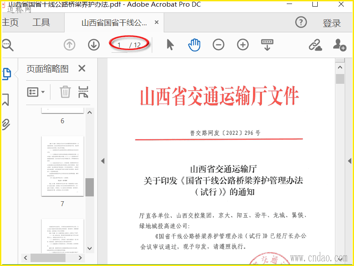Close the 山西省国省干线公... document tab
This screenshot has width=354, height=266.
pyautogui.click(x=157, y=22)
